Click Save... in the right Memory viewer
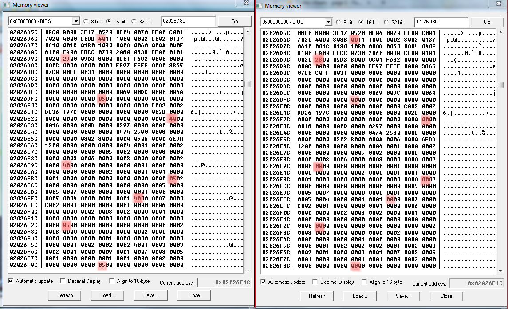Viewport: 508px width, 309px height. tap(403, 296)
